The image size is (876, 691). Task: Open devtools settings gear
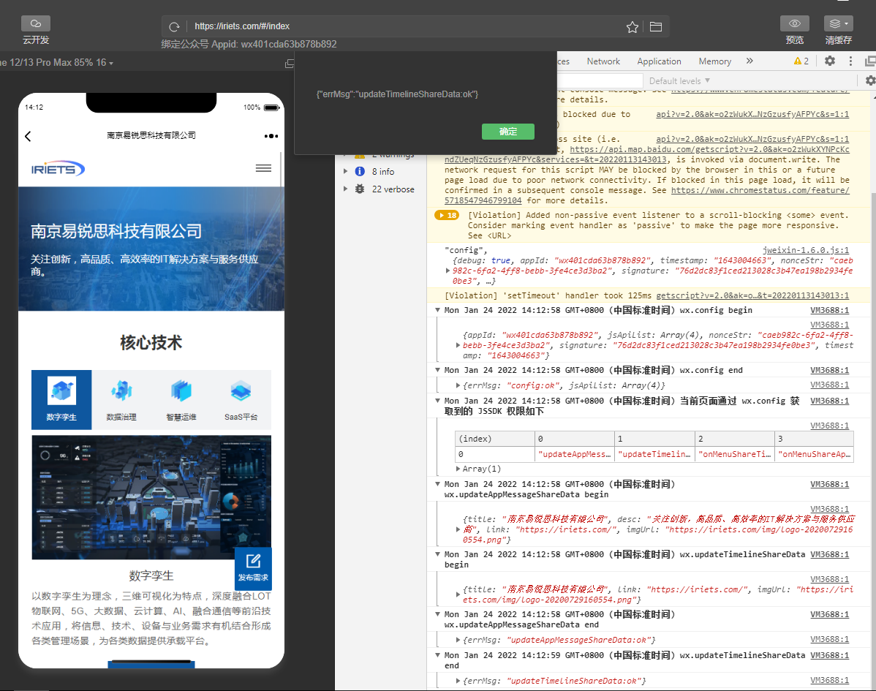click(x=830, y=61)
